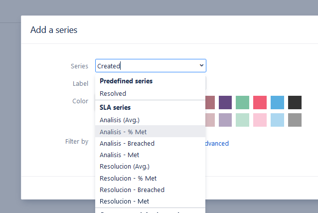
Task: Select the coral red color swatch
Action: pos(260,102)
